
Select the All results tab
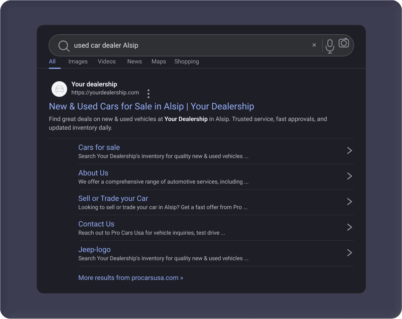(52, 62)
